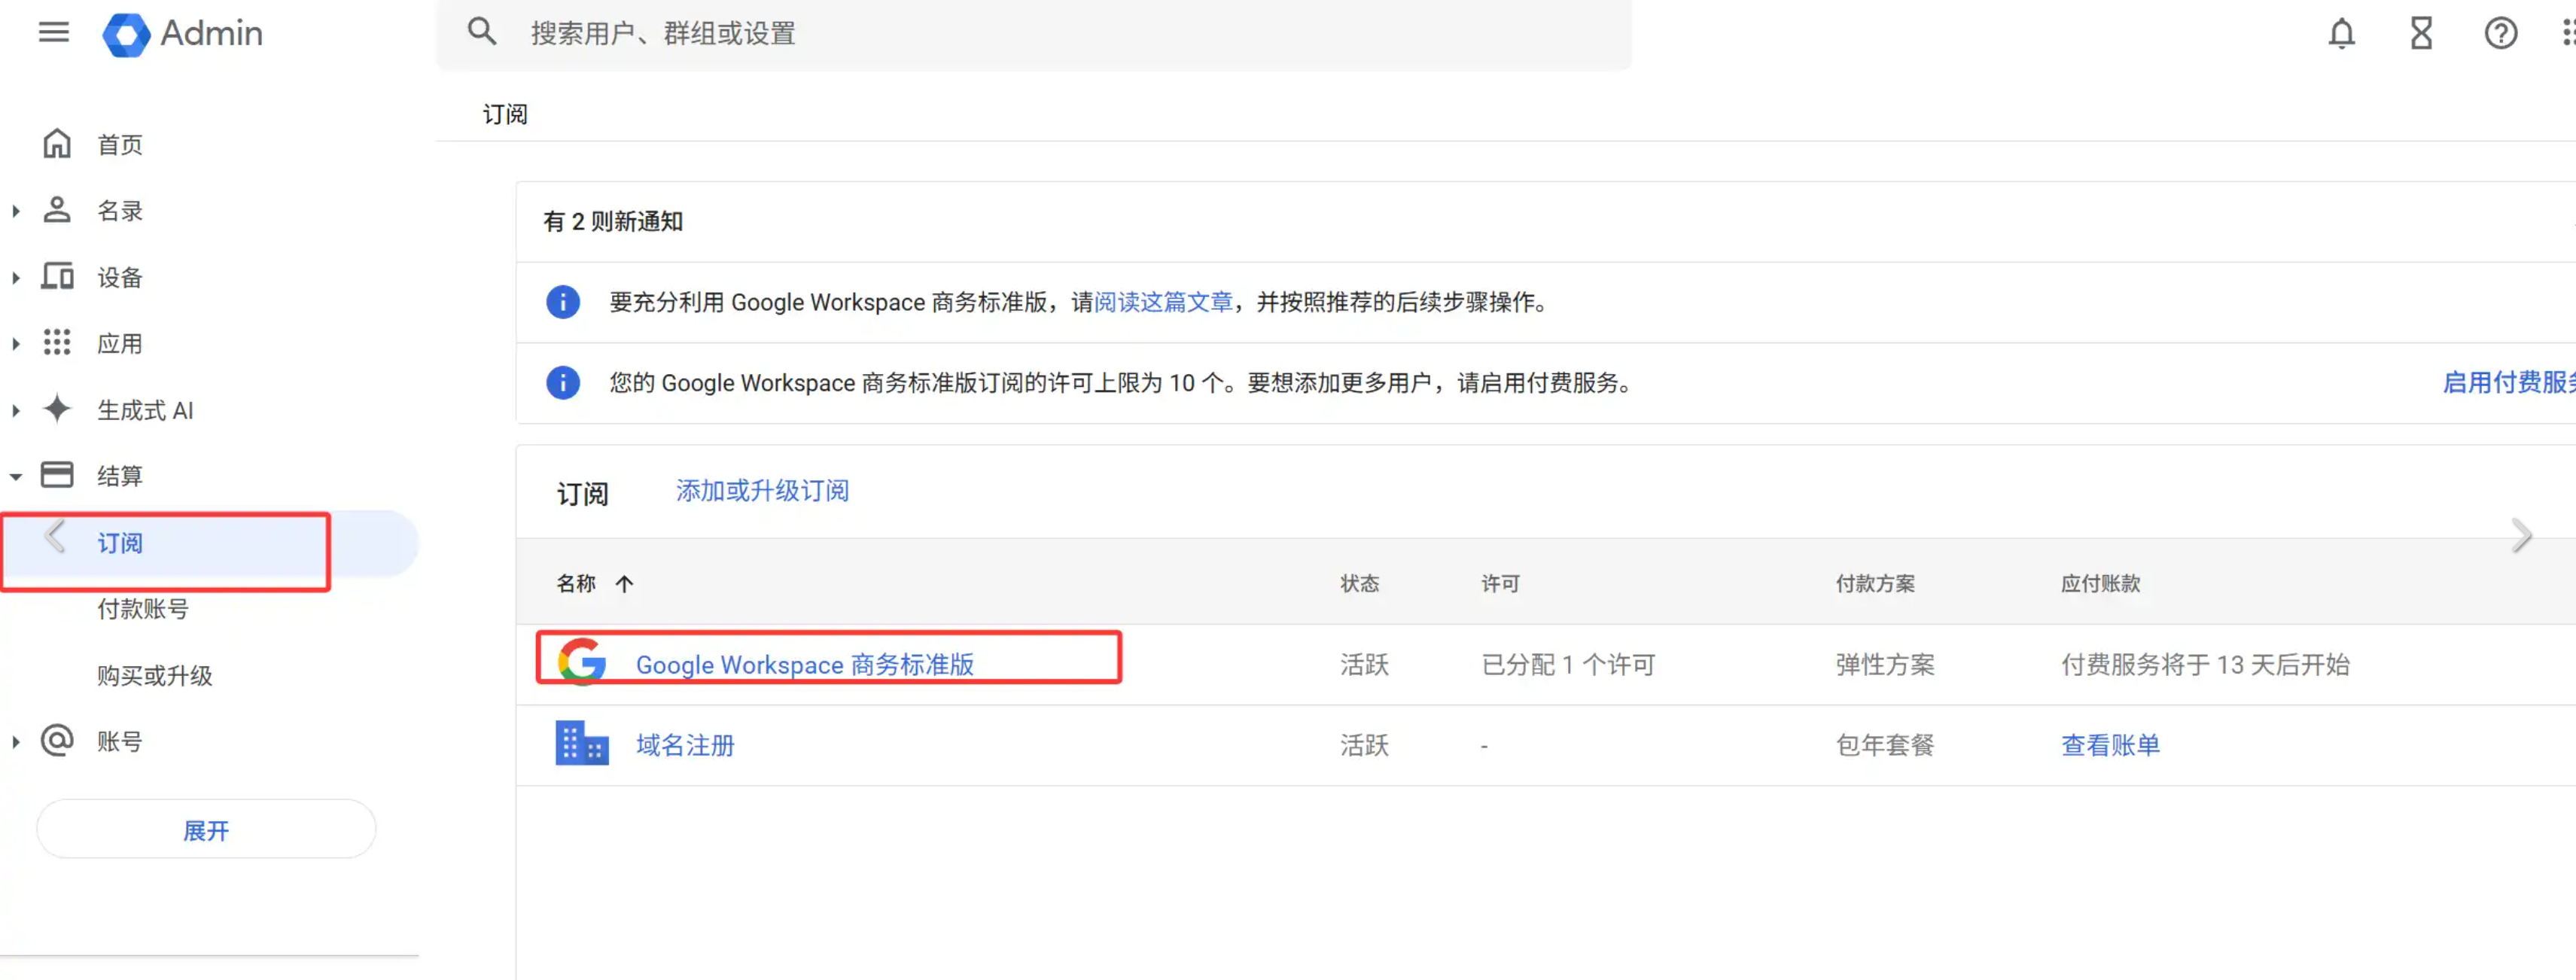Click the 域名注册 building icon
Viewport: 2576px width, 980px height.
(x=582, y=744)
